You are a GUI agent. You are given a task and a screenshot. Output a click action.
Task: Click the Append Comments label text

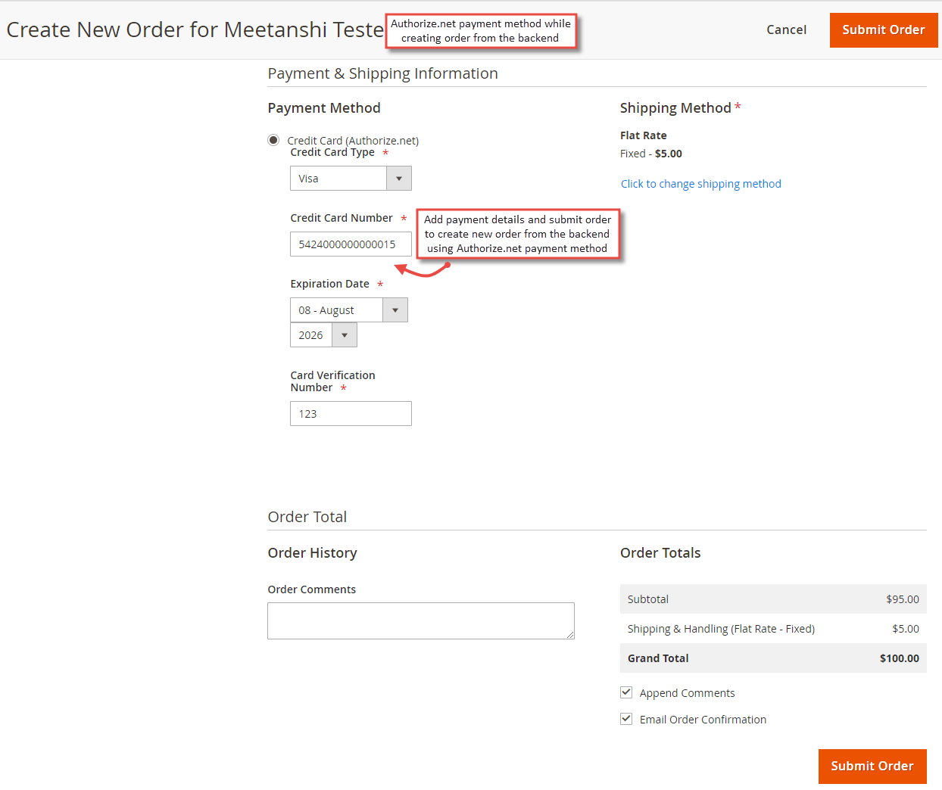click(688, 693)
